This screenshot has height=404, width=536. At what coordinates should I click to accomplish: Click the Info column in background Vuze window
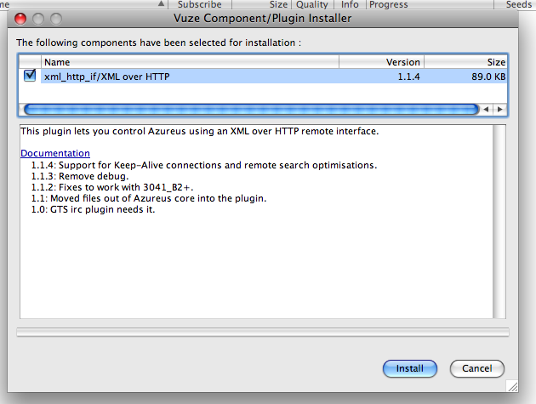[350, 4]
